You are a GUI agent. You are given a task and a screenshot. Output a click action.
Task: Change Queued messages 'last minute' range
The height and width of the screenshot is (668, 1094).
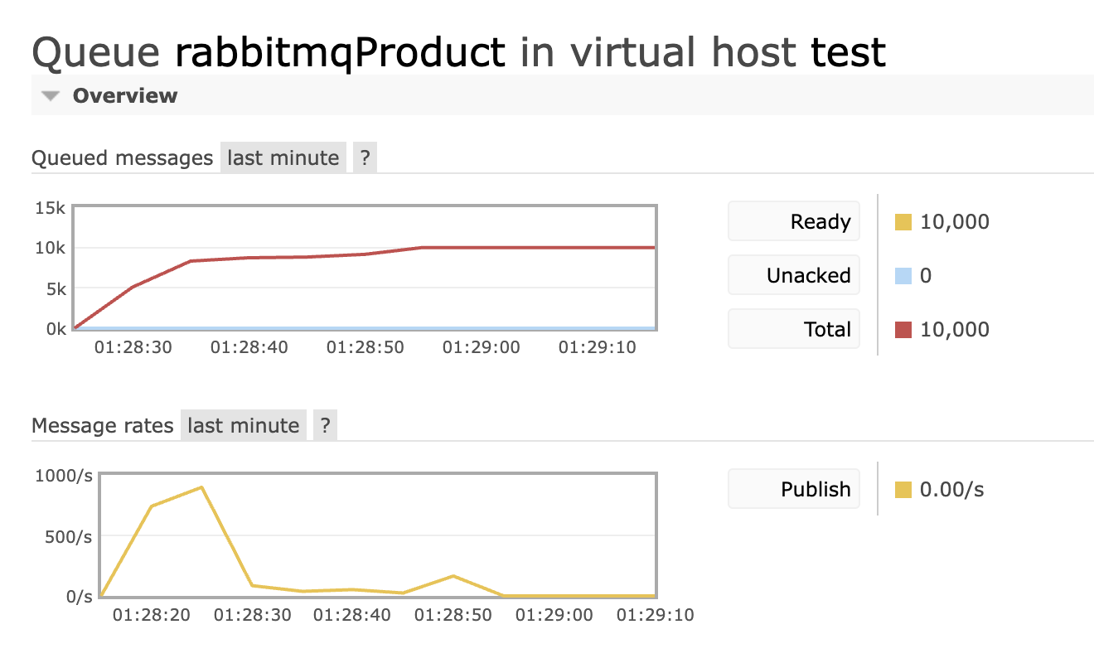pos(283,157)
